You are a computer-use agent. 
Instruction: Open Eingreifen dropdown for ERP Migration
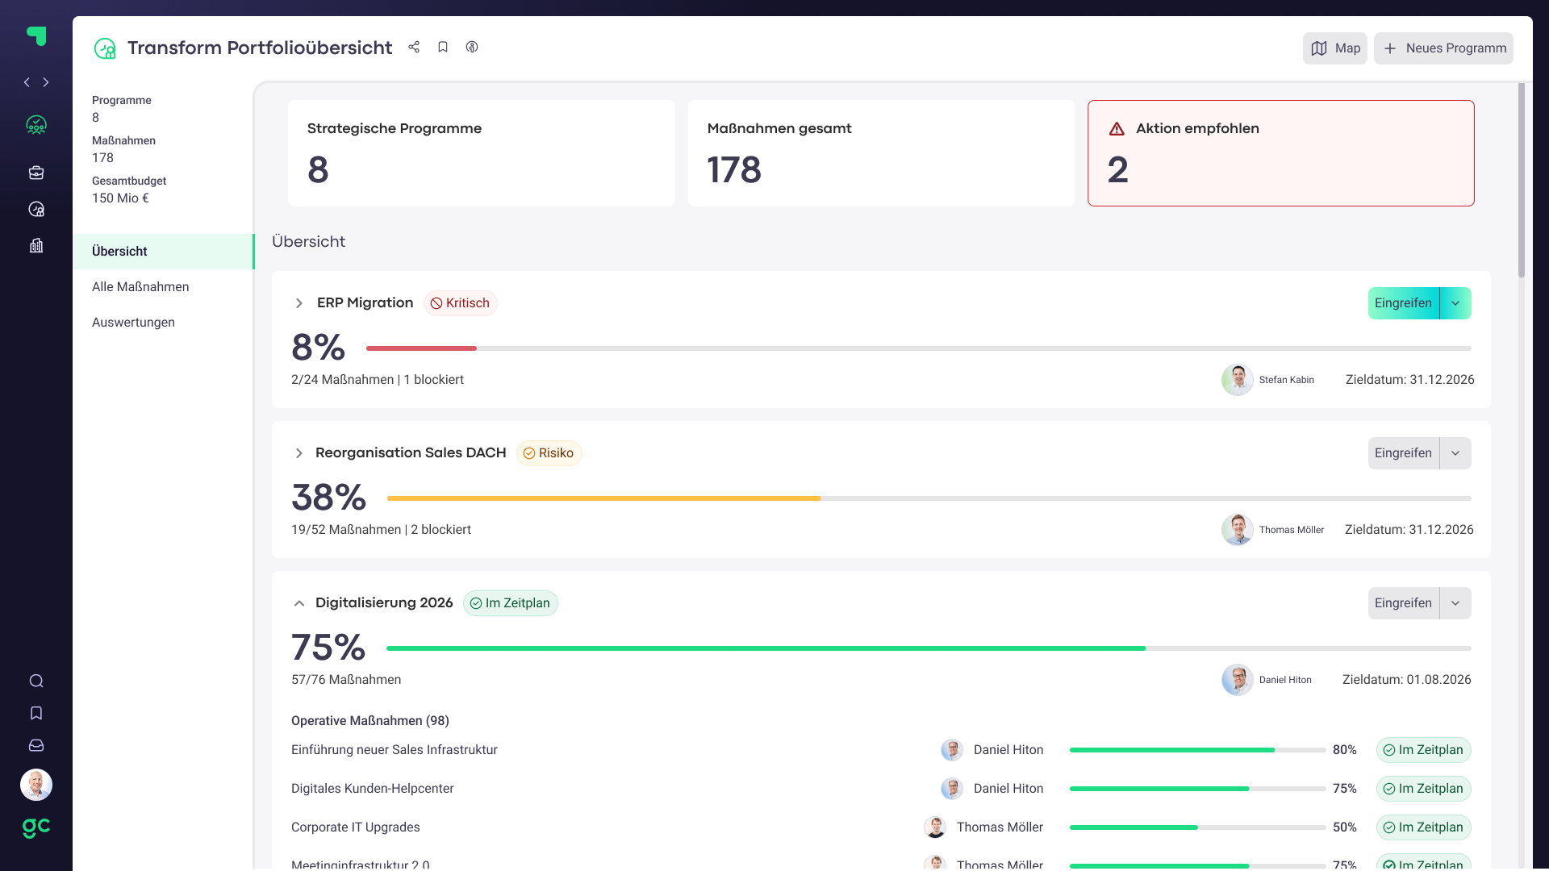(1455, 303)
